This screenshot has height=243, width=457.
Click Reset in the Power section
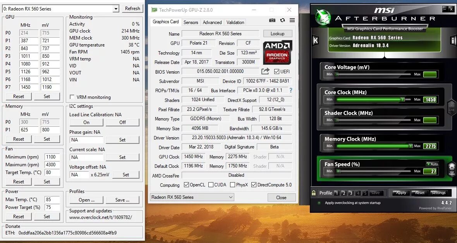pos(19,217)
